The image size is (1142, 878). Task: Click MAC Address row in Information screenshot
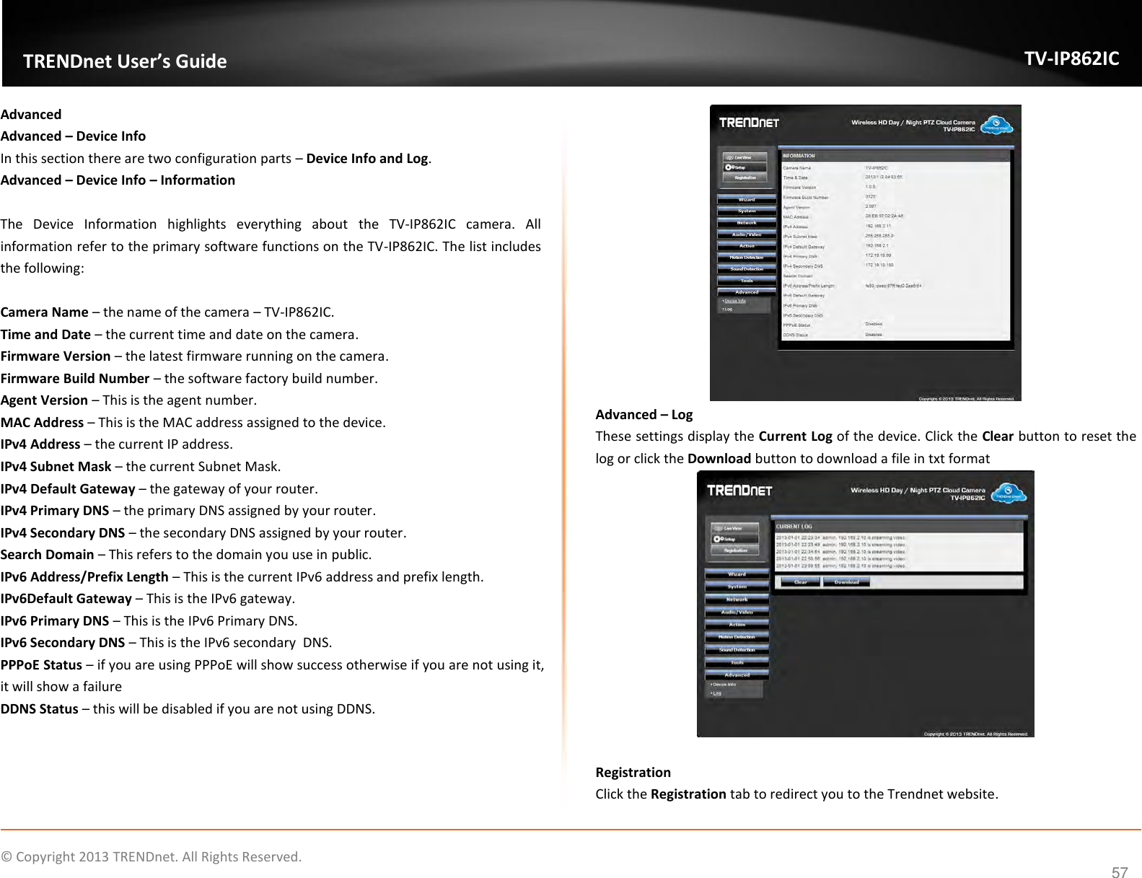point(896,216)
